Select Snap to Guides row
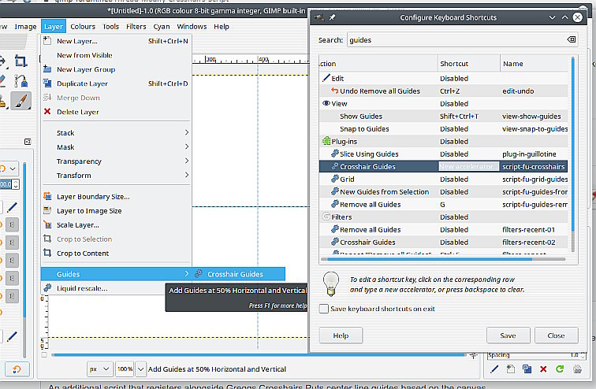 (x=443, y=128)
